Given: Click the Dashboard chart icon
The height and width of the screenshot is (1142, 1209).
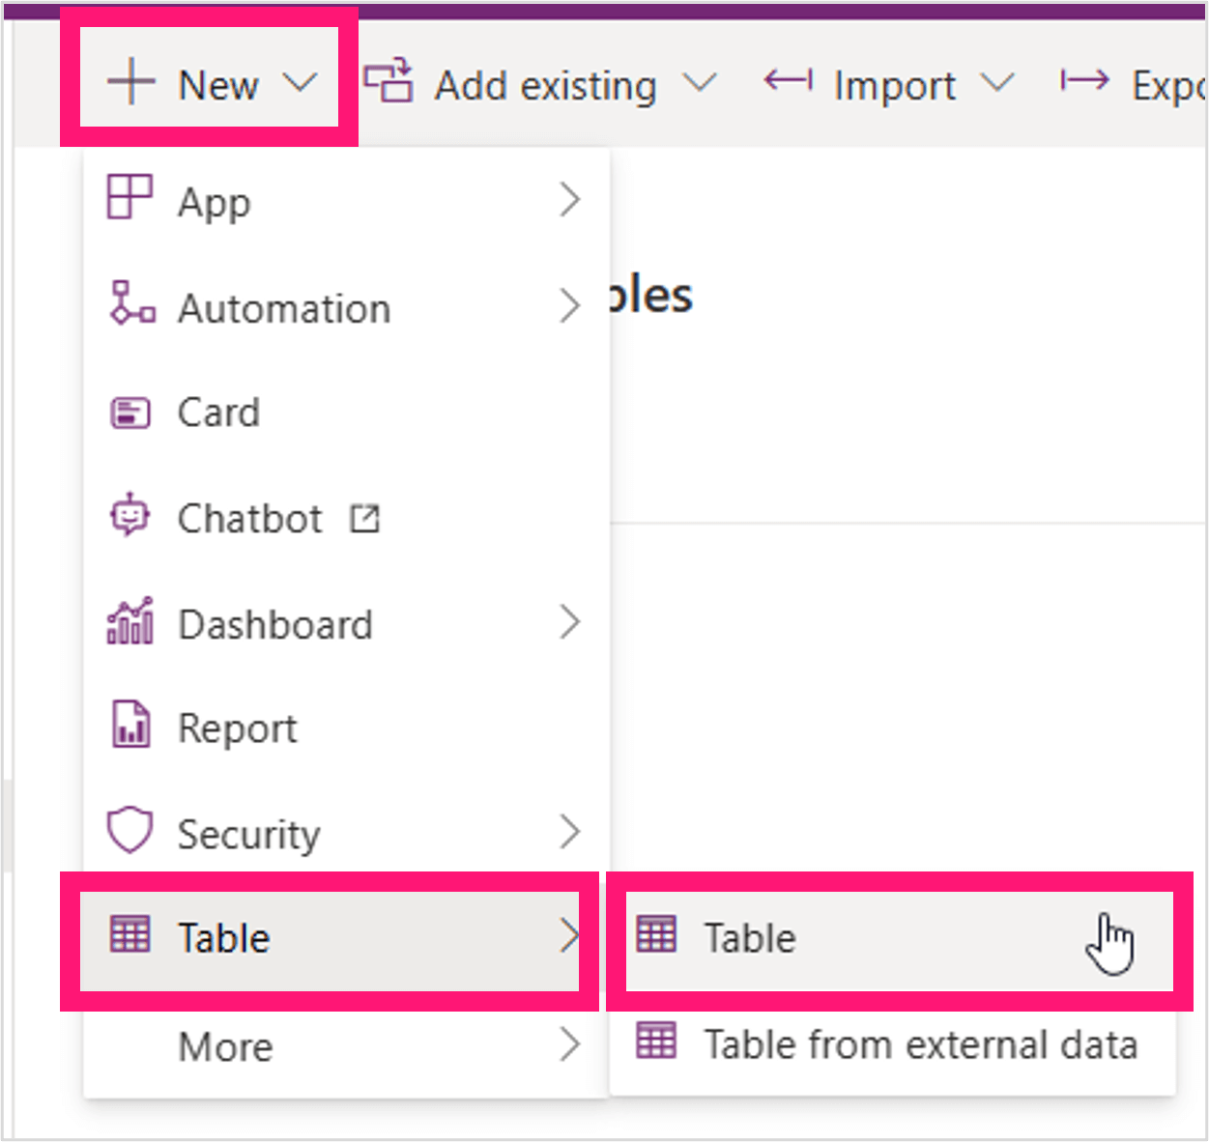Looking at the screenshot, I should (x=130, y=620).
